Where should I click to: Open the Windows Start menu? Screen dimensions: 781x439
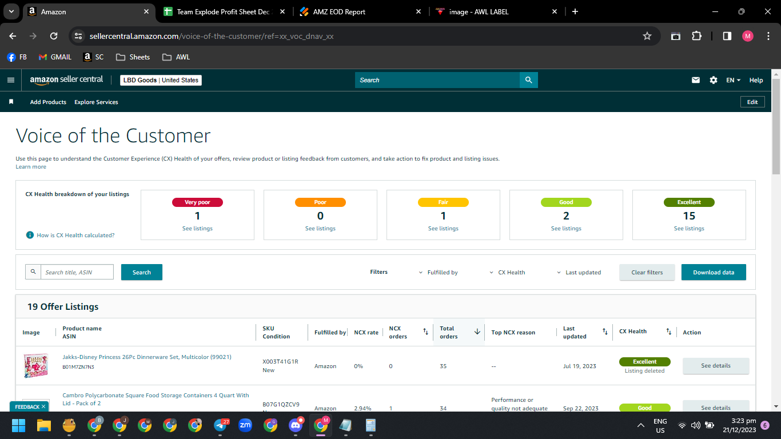(x=19, y=425)
